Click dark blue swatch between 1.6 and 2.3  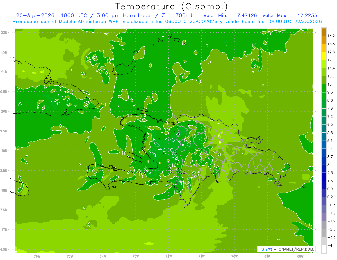point(324,176)
